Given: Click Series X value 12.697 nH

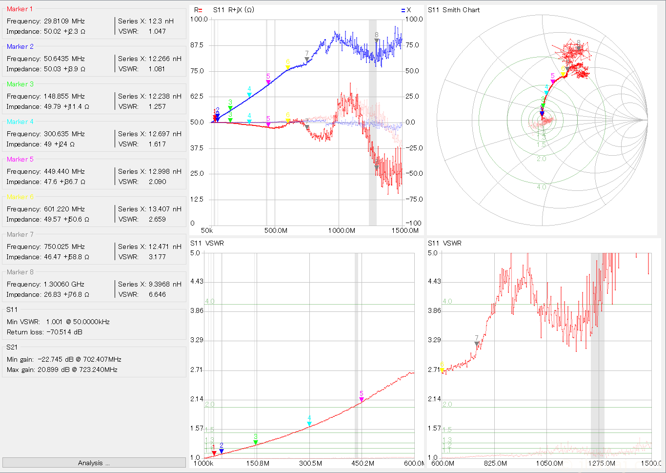Looking at the screenshot, I should click(165, 134).
